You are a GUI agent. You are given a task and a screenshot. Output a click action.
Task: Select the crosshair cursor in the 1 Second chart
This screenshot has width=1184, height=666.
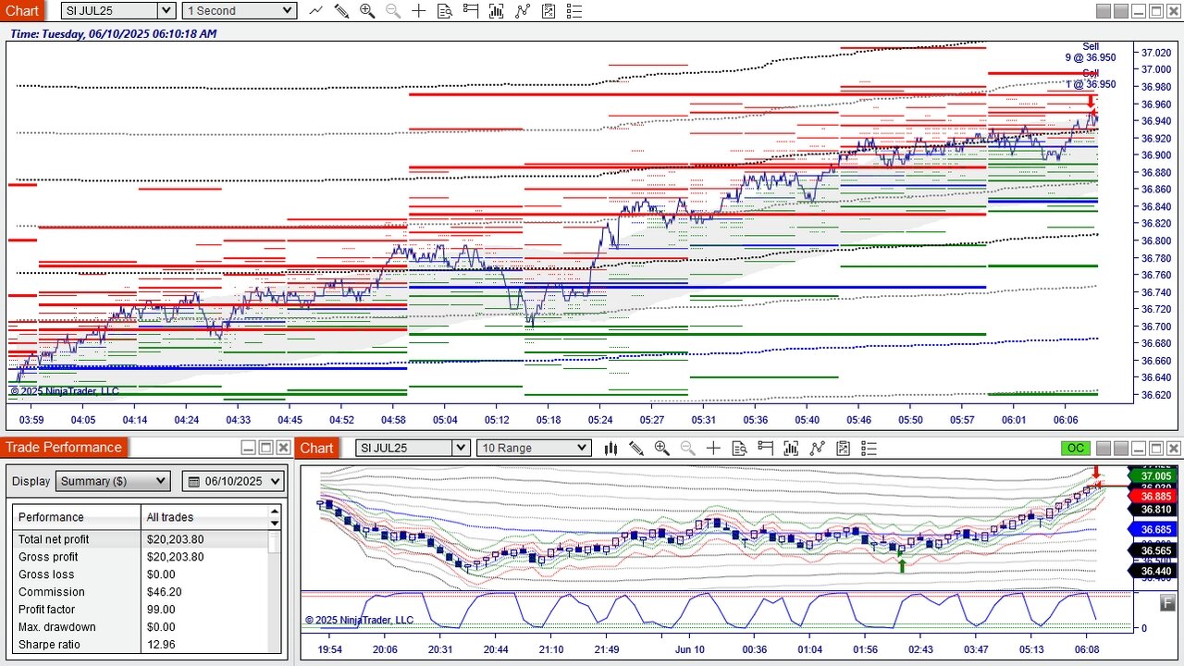click(419, 11)
